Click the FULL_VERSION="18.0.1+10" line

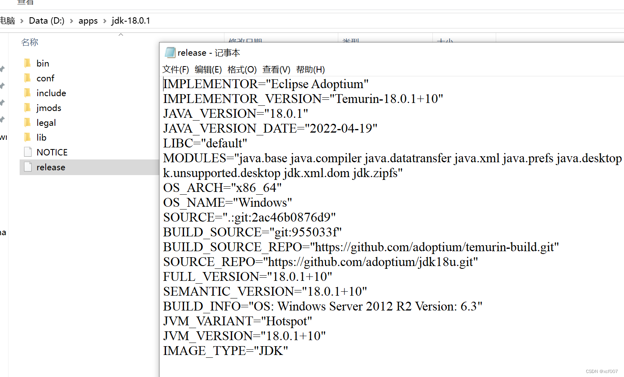click(x=248, y=277)
